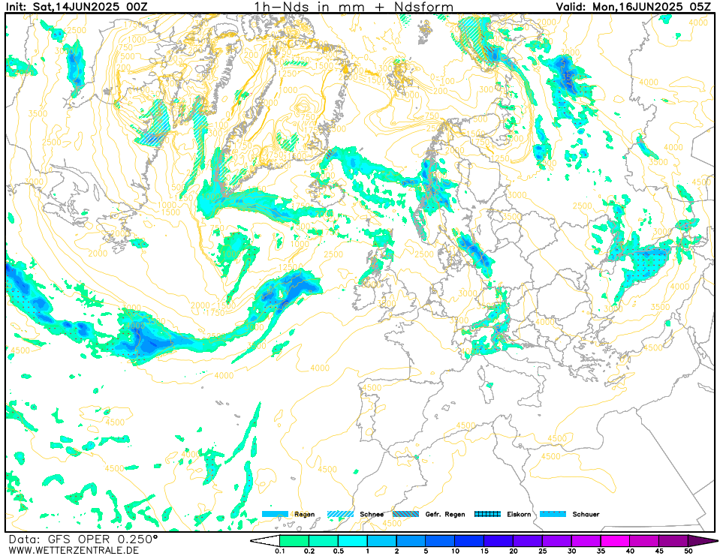Click the 'Valid: Mon,16JUN2025 05Z' header text

(634, 7)
